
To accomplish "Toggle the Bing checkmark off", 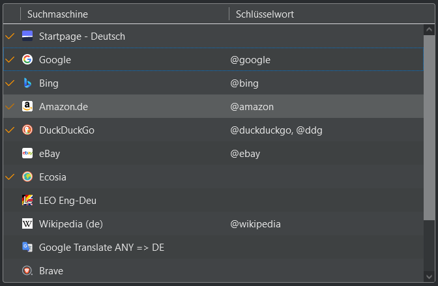I will pyautogui.click(x=10, y=83).
